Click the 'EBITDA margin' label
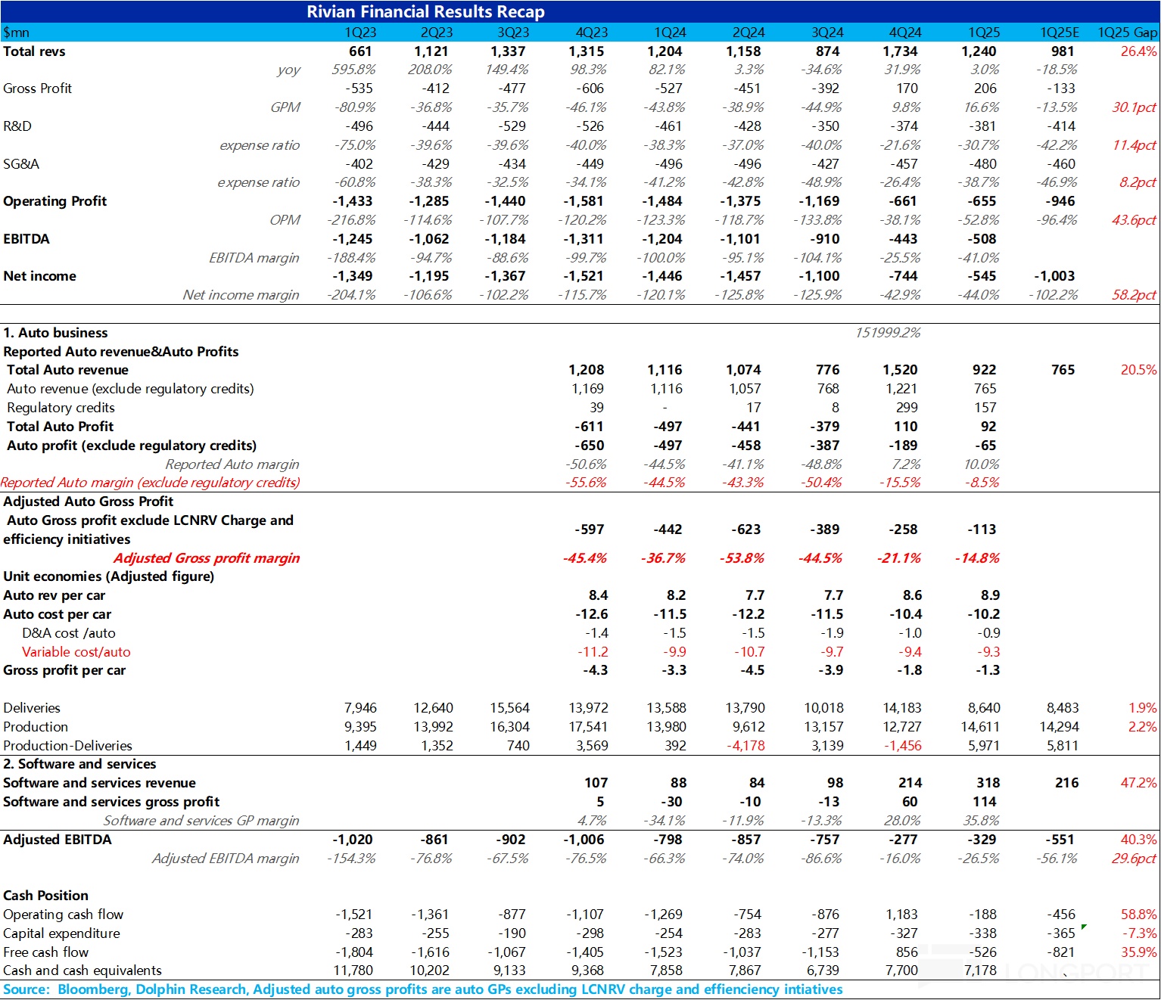The image size is (1161, 1000). pyautogui.click(x=254, y=258)
